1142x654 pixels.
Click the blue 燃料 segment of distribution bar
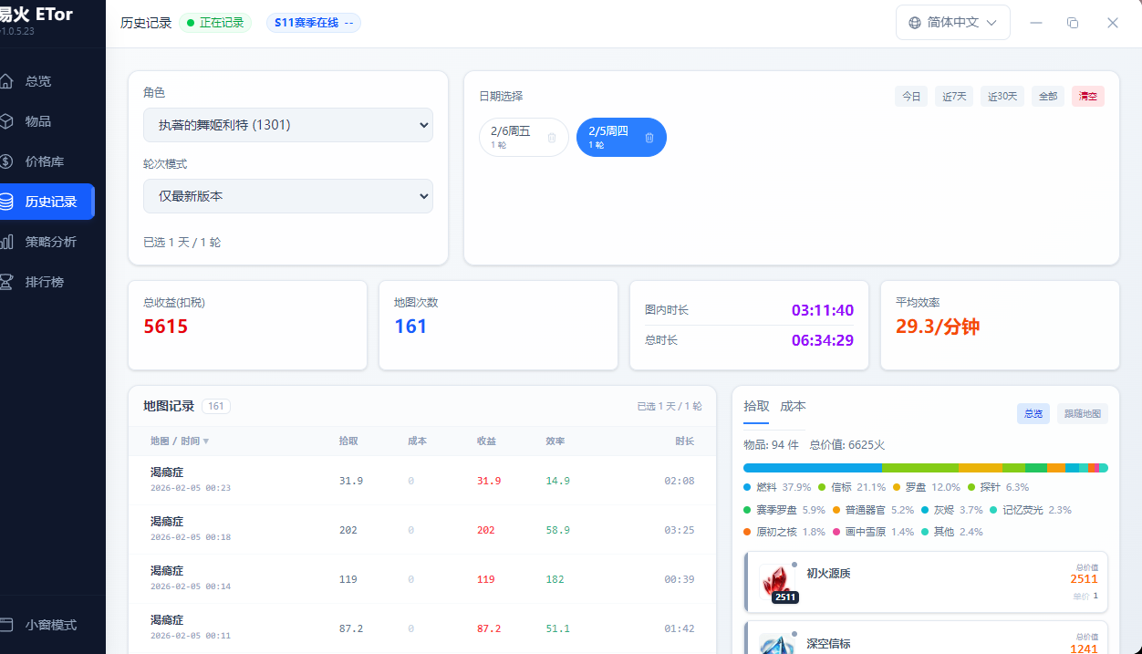tap(812, 467)
